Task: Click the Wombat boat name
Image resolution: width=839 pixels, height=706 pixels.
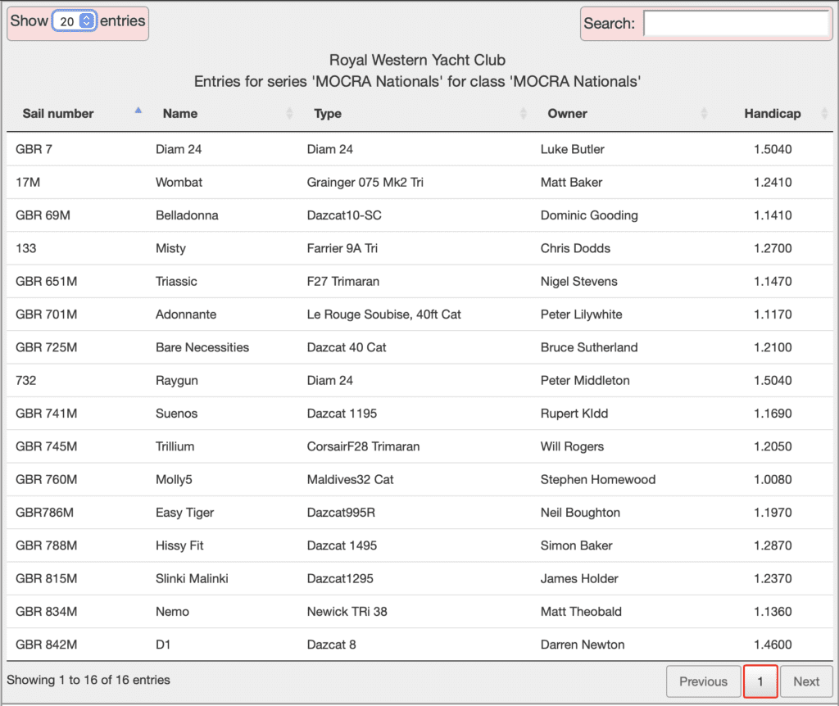Action: point(179,183)
